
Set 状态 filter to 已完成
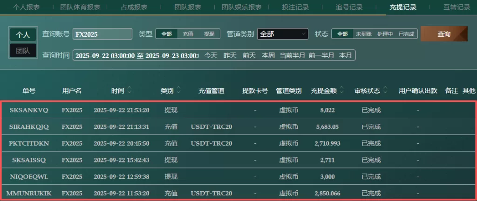click(406, 34)
